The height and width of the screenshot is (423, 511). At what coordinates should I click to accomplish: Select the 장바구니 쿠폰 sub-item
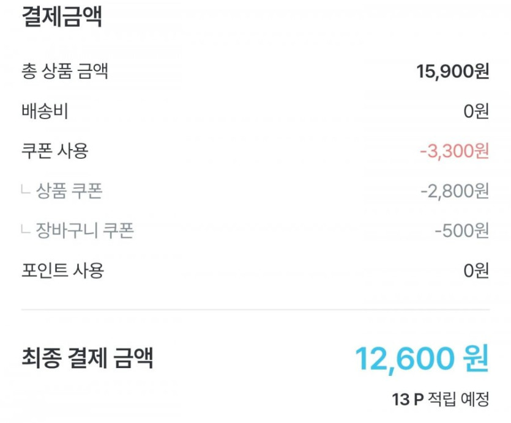[x=85, y=230]
